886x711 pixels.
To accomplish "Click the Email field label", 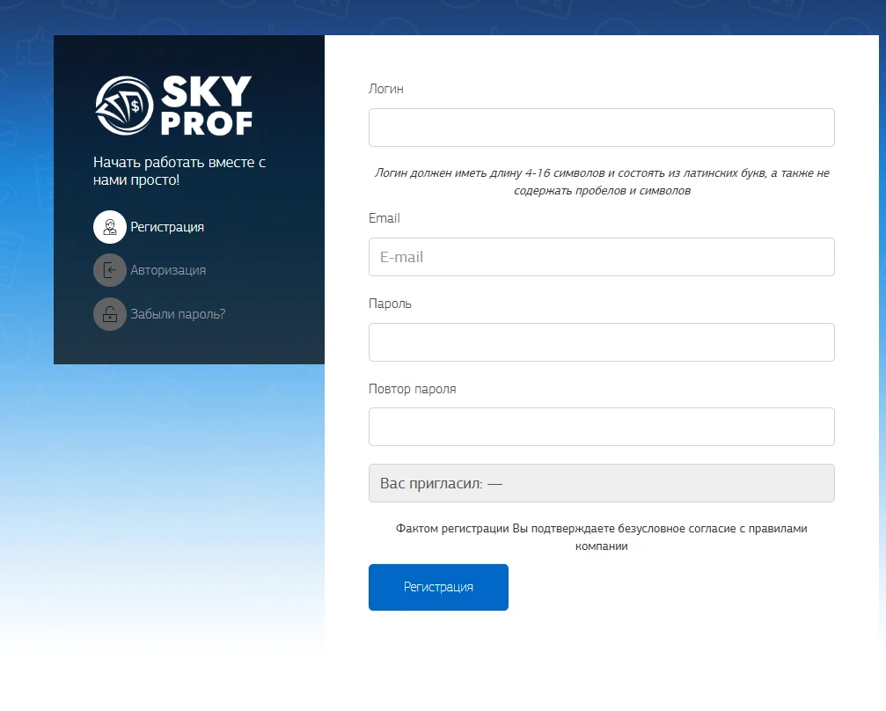I will click(384, 218).
